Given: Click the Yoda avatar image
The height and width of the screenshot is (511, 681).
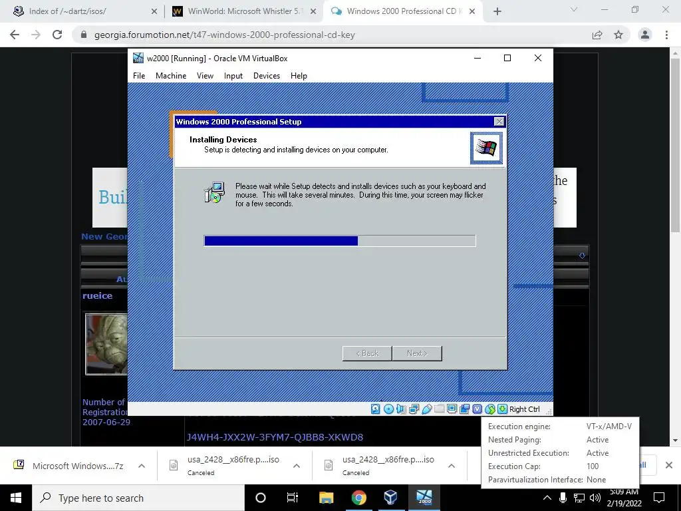Looking at the screenshot, I should click(x=107, y=344).
